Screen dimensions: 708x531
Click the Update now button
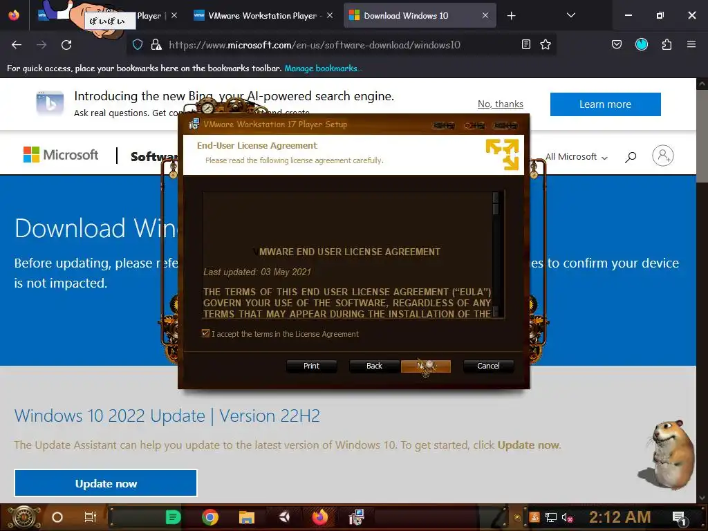(106, 483)
